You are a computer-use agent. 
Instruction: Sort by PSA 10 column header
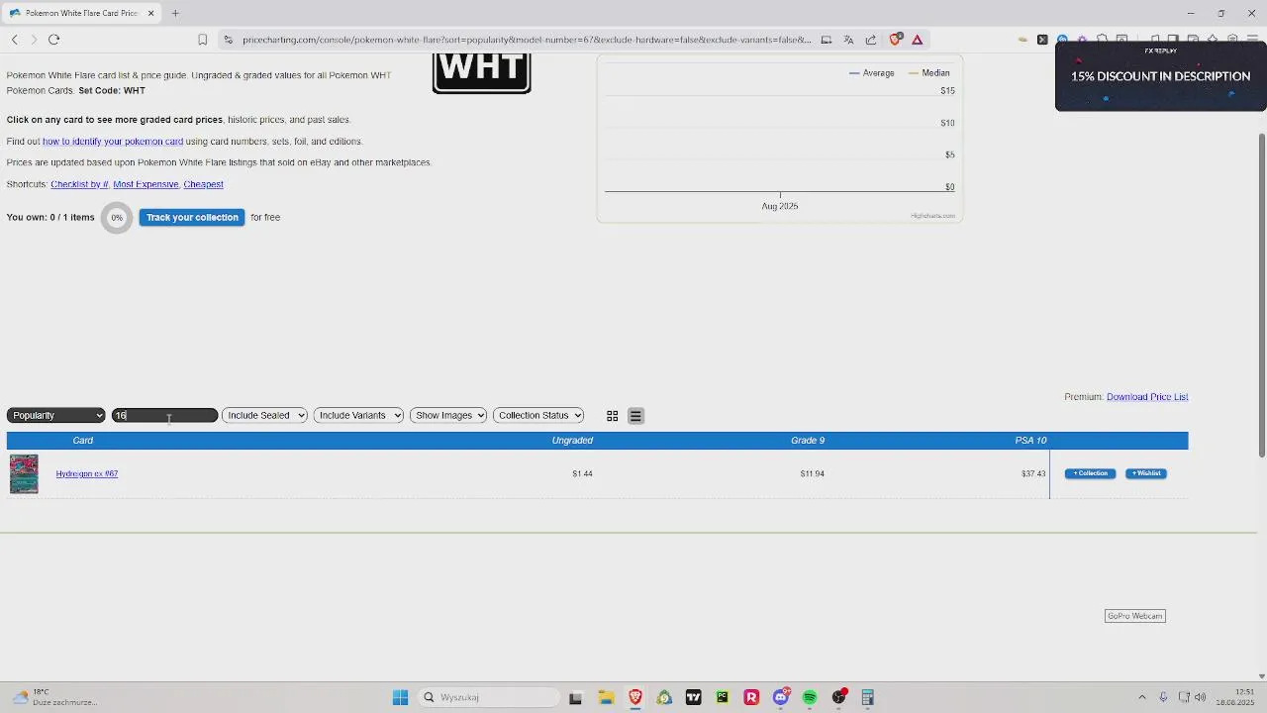point(1030,441)
